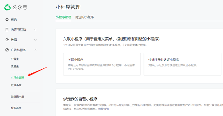Open 服务市场 in the sidebar
This screenshot has height=116, width=223.
tap(16, 108)
